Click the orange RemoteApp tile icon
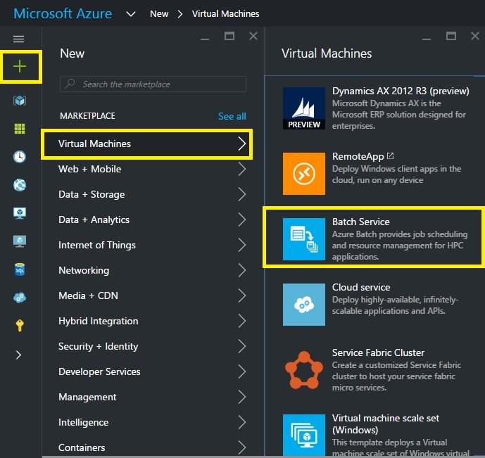 click(304, 173)
